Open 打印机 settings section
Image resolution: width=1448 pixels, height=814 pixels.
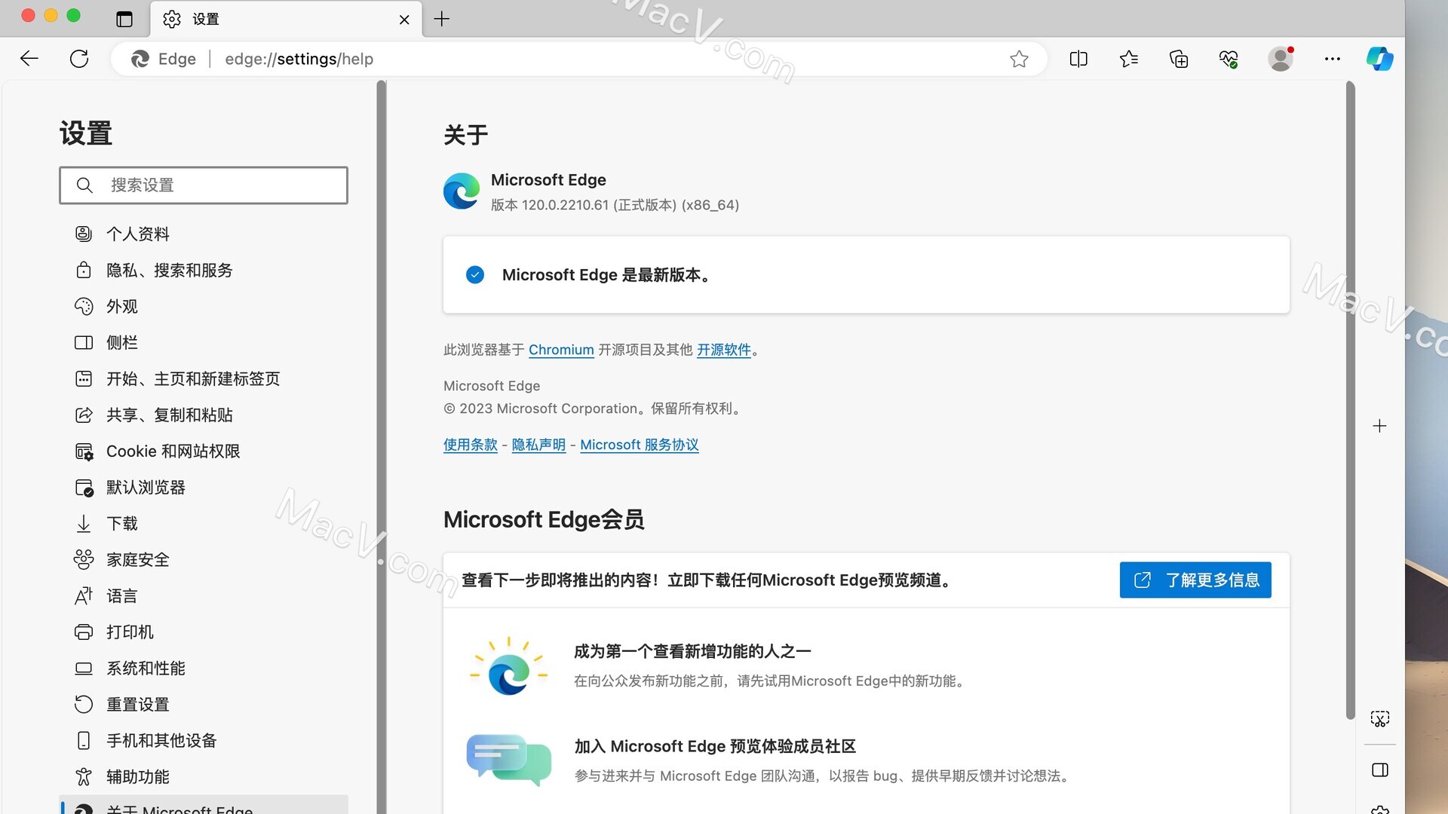[204, 632]
